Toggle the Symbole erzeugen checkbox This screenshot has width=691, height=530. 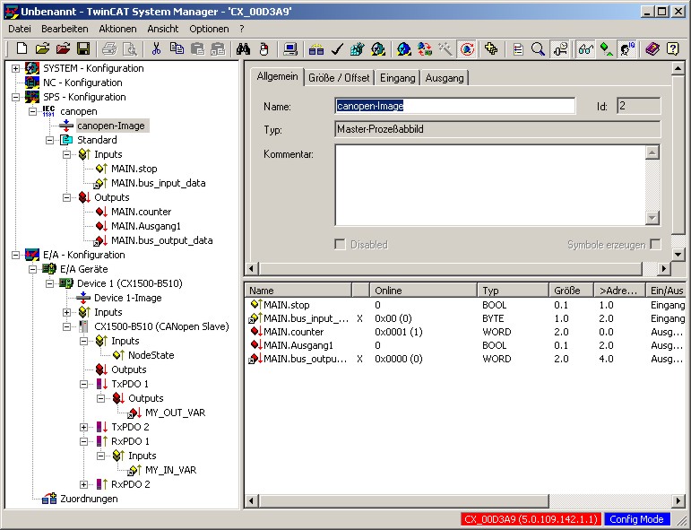(656, 244)
